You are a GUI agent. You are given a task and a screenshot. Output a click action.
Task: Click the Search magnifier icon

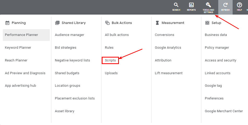coord(176,5)
